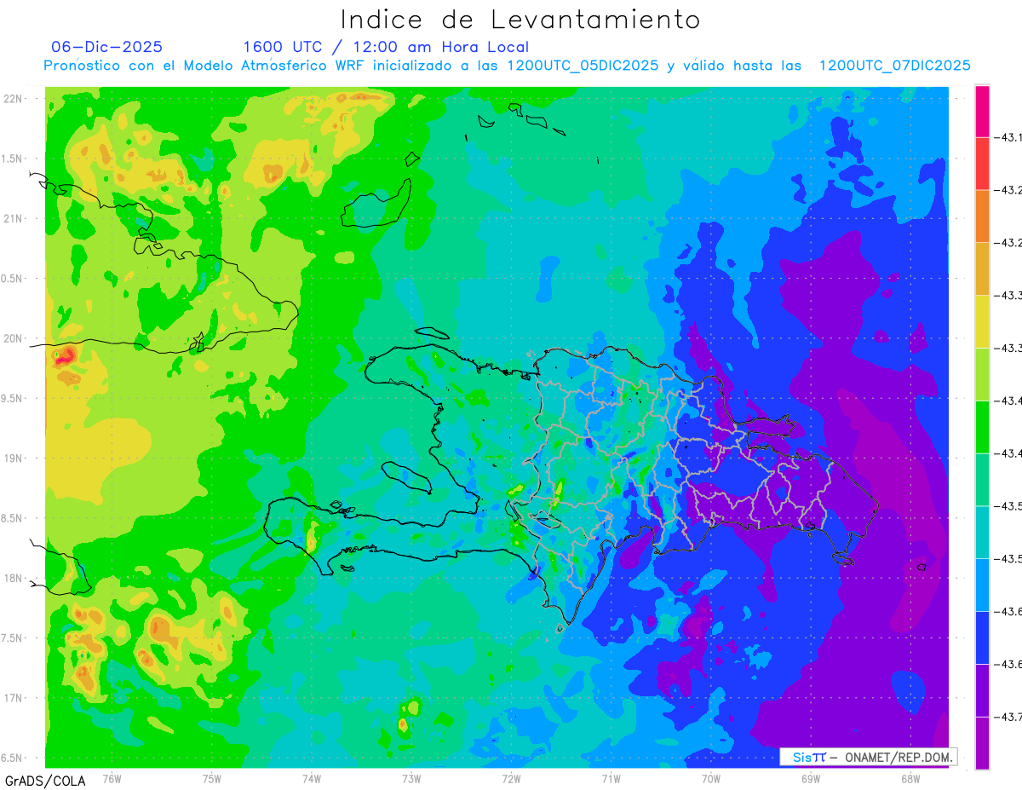This screenshot has height=790, width=1022.
Task: Pick the royal blue swatch in the color bar
Action: coord(982,638)
